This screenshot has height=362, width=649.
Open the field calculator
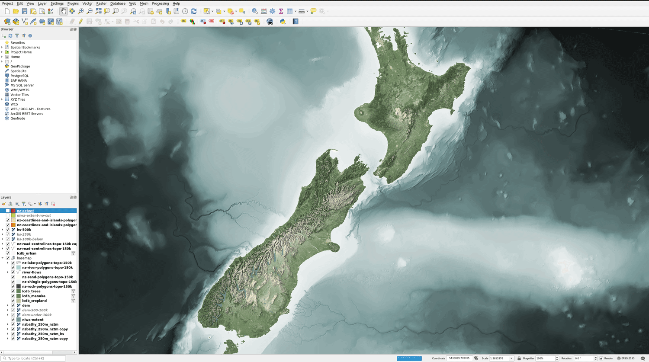[x=263, y=11]
